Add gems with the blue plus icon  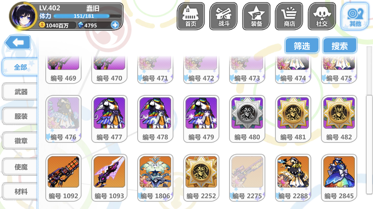coord(115,25)
